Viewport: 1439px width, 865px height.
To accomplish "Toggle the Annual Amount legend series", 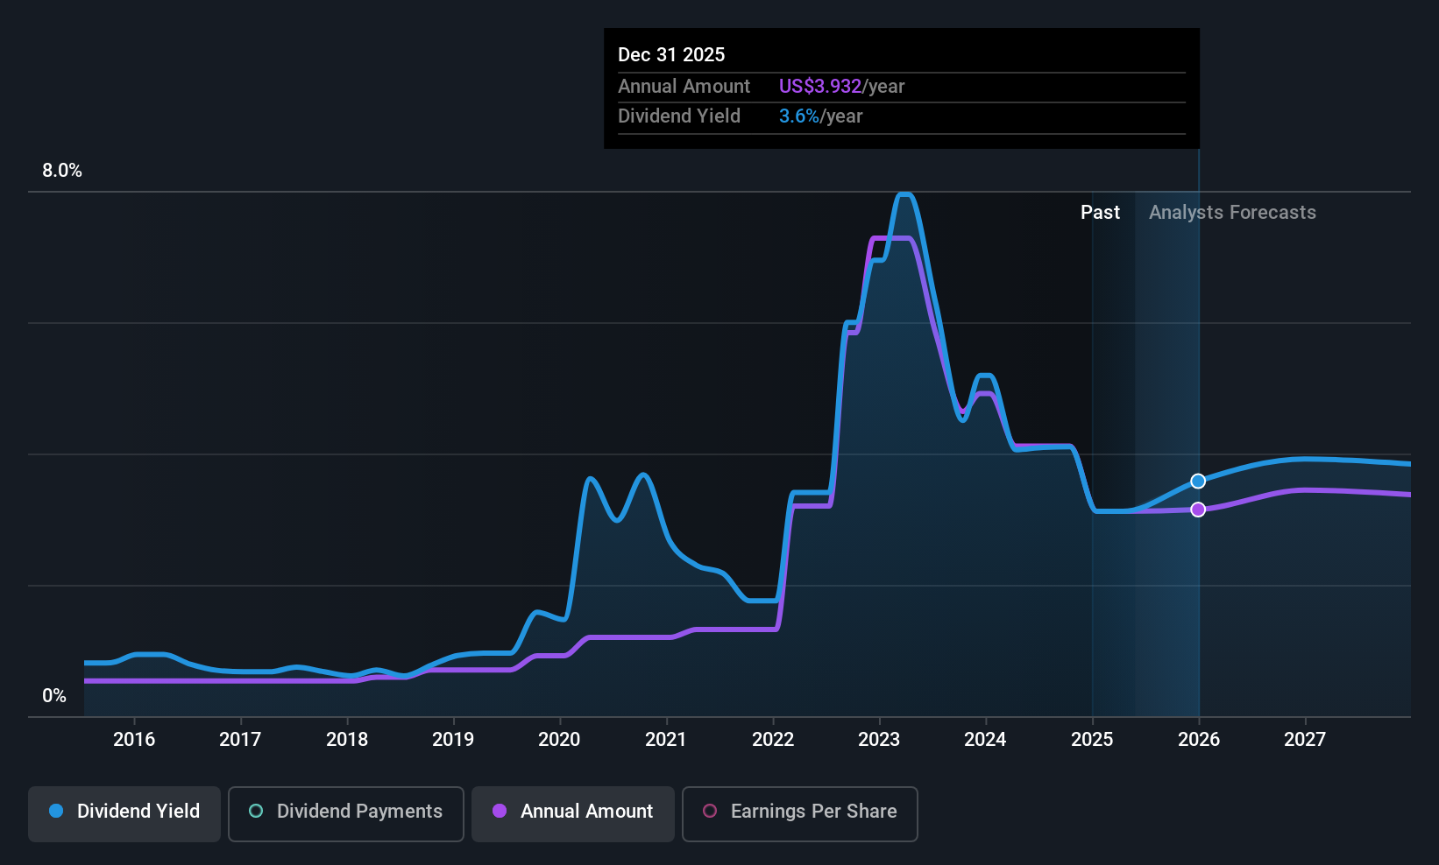I will [573, 814].
